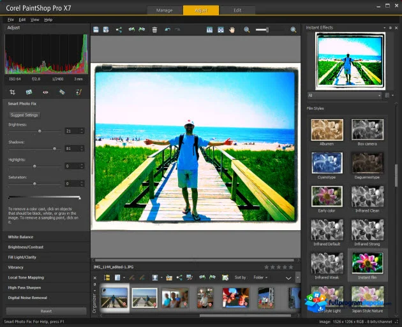Open the Share icon in top toolbar
Screen dimensions: 402x327
pyautogui.click(x=119, y=30)
